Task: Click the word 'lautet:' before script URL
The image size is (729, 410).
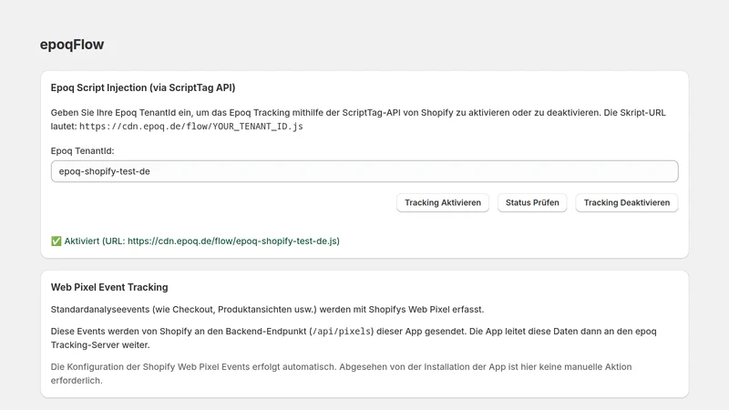Action: 64,127
